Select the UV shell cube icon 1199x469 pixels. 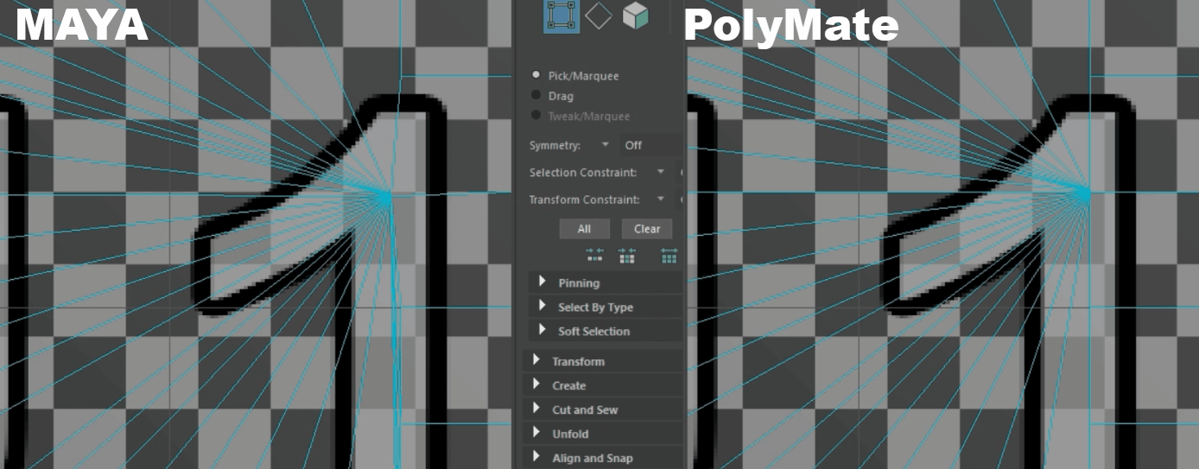click(x=635, y=15)
